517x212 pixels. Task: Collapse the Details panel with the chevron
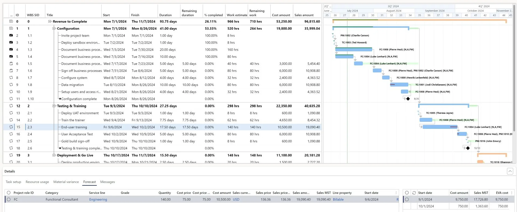pyautogui.click(x=510, y=171)
